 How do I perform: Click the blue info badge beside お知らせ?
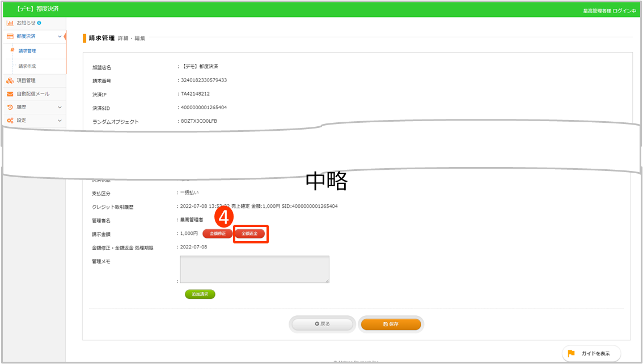click(x=39, y=23)
